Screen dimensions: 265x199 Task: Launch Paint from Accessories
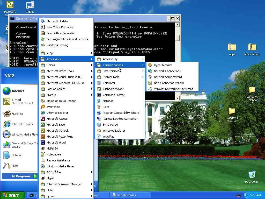coord(120,107)
